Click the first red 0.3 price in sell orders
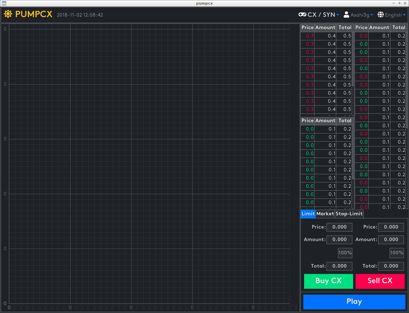Viewport: 409px width, 313px height. (x=310, y=36)
